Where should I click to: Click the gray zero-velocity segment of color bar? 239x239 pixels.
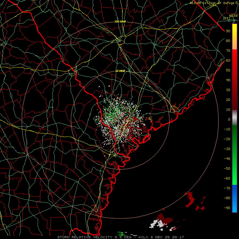point(234,118)
